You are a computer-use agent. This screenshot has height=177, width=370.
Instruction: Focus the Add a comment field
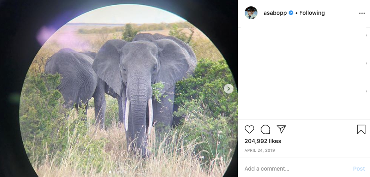click(x=297, y=169)
